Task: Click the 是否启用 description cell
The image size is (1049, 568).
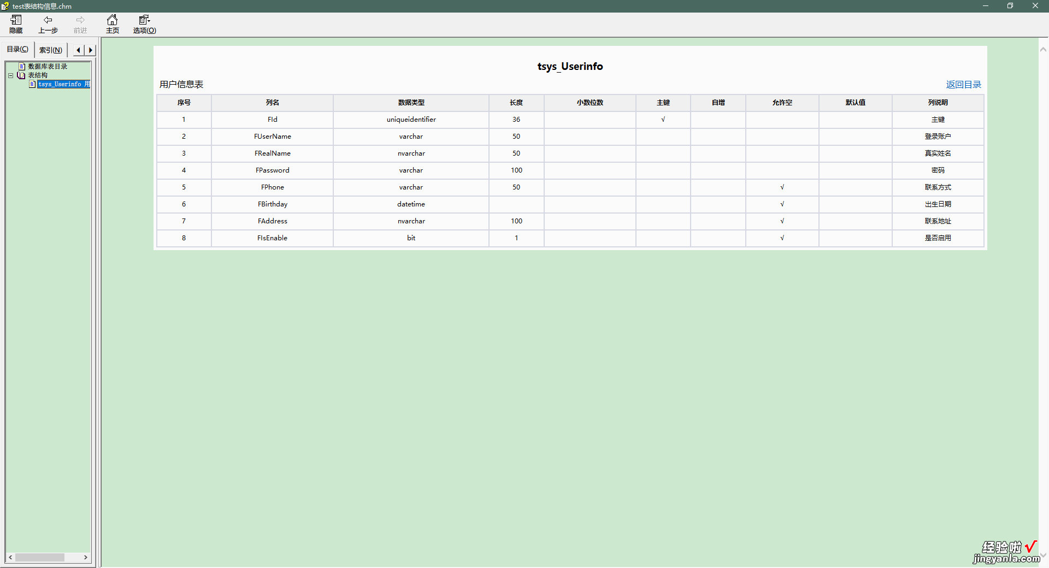Action: point(938,238)
